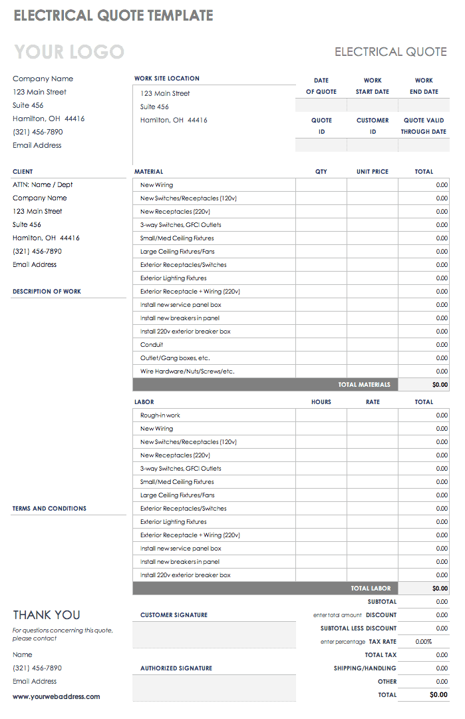The width and height of the screenshot is (465, 719).
Task: Select the Discount amount cell
Action: point(424,615)
